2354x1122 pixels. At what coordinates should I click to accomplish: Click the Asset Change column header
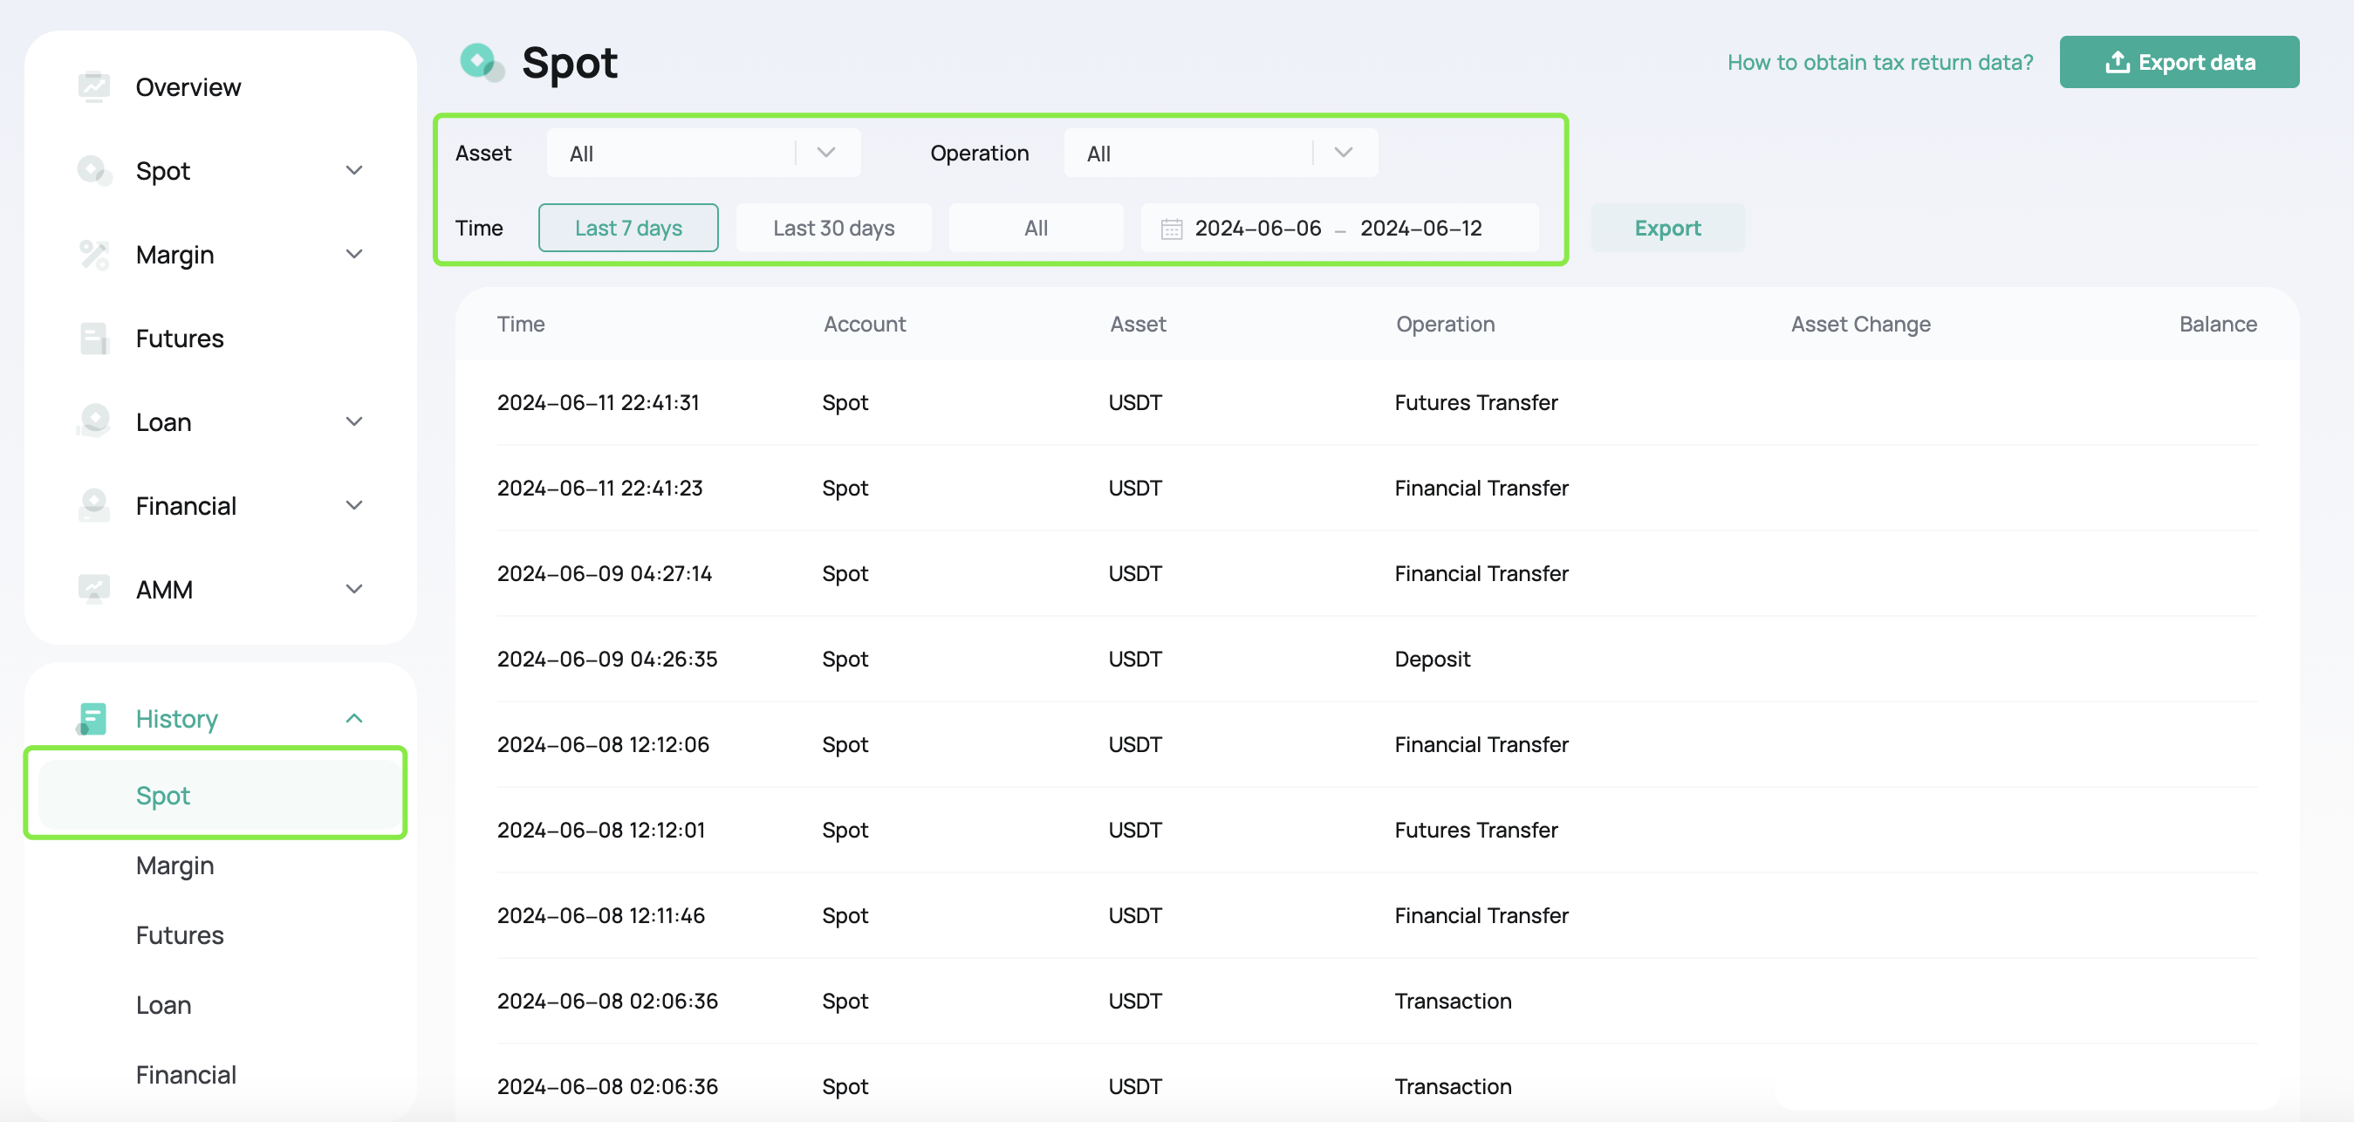1860,325
